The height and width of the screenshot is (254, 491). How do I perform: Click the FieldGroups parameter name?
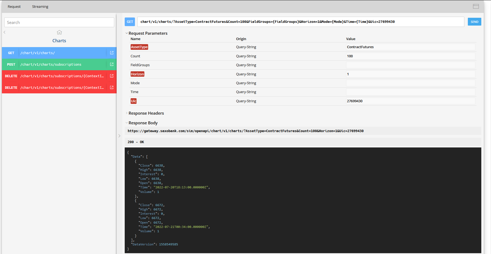140,65
